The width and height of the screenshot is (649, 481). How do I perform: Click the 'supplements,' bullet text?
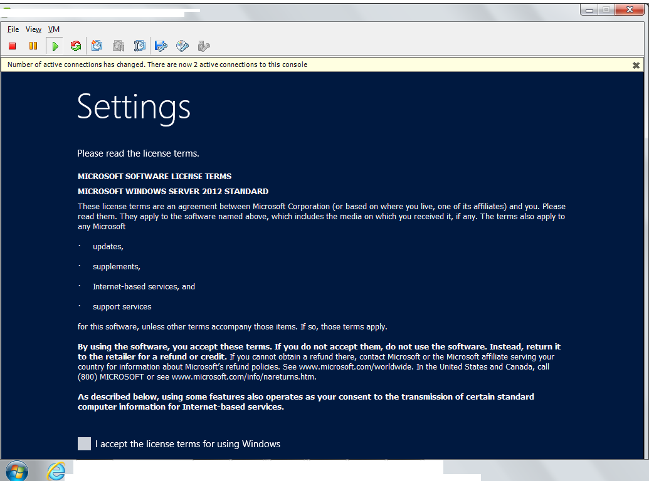pos(116,267)
